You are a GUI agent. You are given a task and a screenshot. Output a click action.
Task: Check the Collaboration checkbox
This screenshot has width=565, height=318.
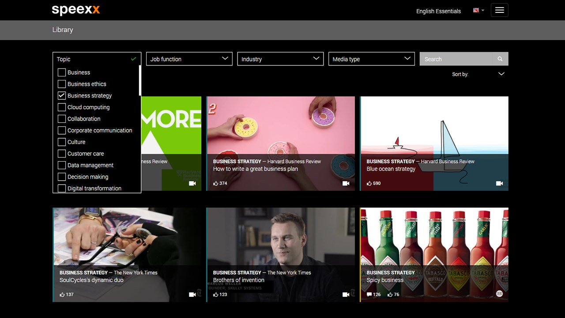click(62, 119)
